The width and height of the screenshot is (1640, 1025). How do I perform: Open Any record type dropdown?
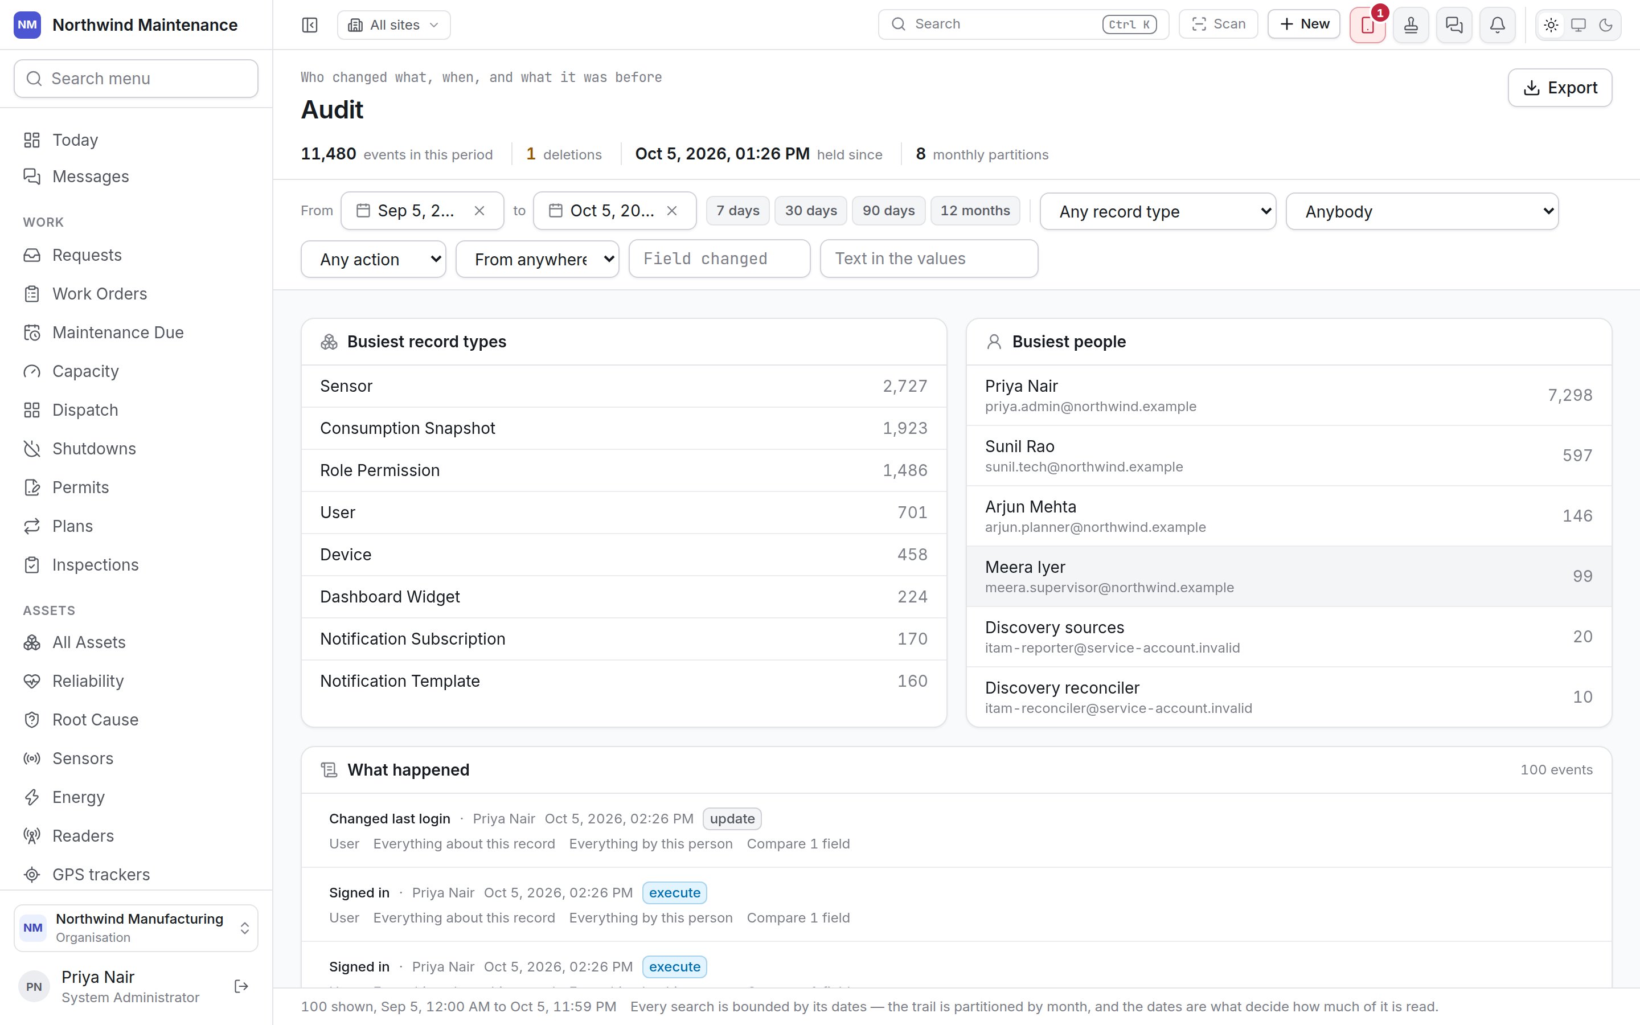point(1158,211)
